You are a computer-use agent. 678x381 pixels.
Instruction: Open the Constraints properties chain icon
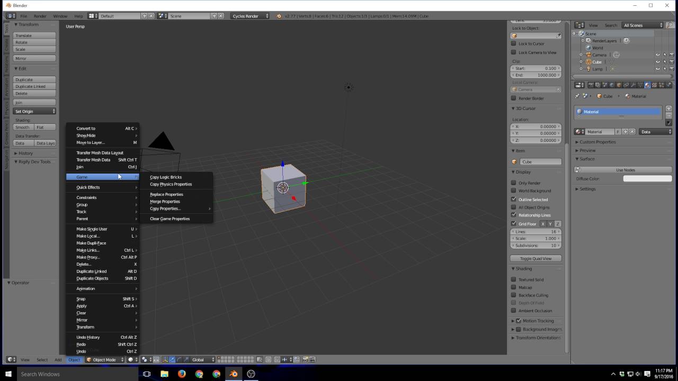(x=626, y=85)
